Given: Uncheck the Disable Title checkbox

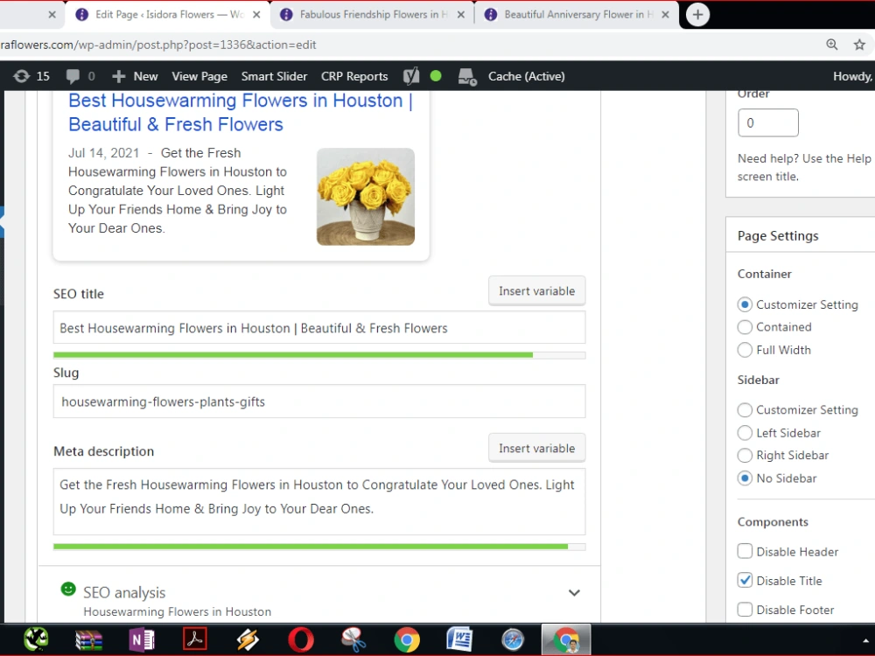Looking at the screenshot, I should point(745,580).
